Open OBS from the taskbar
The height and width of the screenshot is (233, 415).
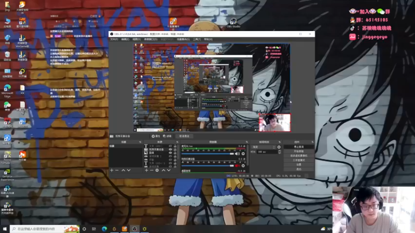tap(134, 229)
